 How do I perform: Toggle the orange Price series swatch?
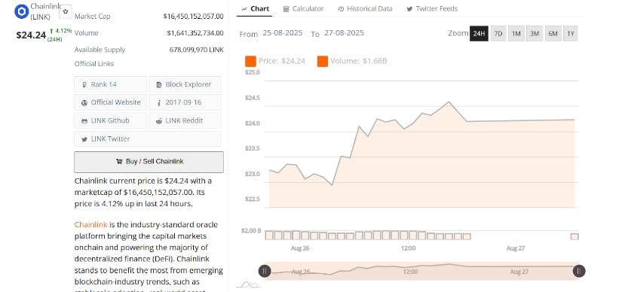(x=250, y=62)
